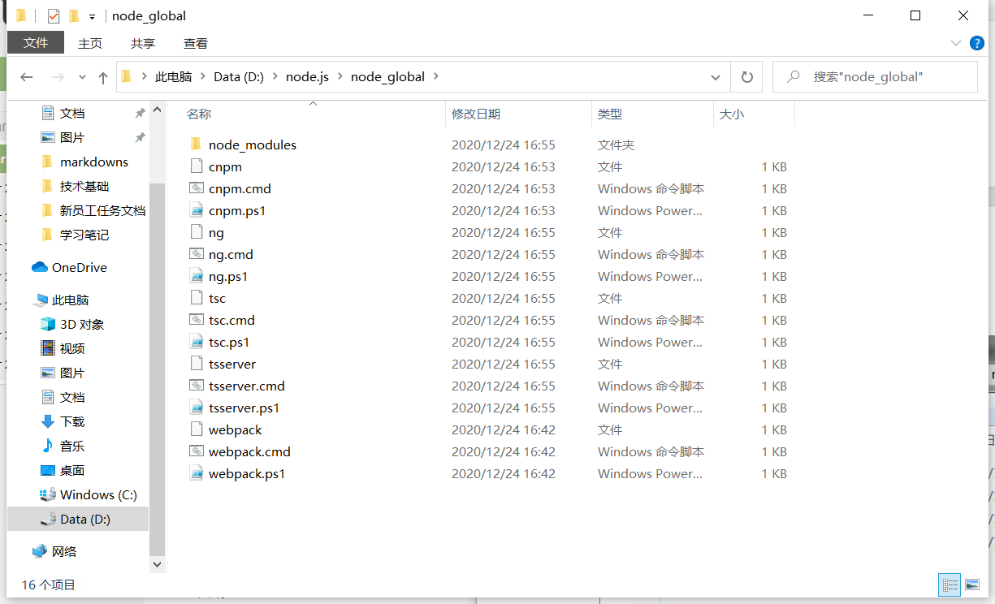Switch to details view layout icon
This screenshot has width=995, height=604.
click(950, 584)
